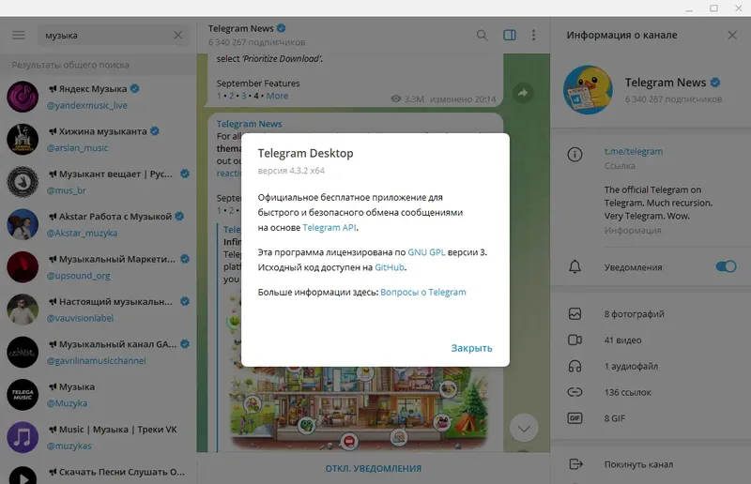Screen dimensions: 751x484
Task: Open the t.me/telegram channel link
Action: pos(633,151)
